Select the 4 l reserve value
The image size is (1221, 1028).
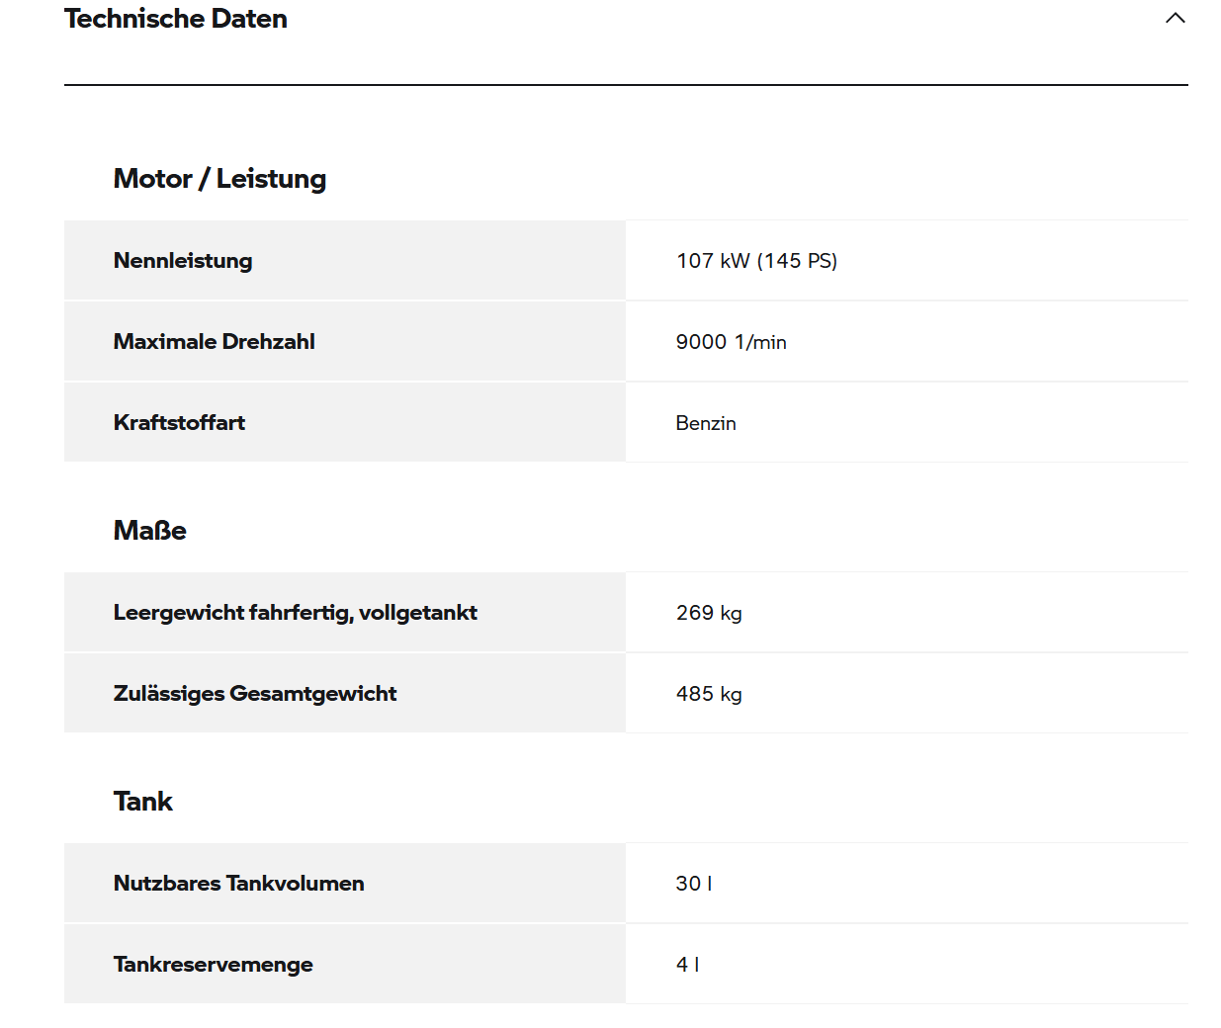(688, 965)
